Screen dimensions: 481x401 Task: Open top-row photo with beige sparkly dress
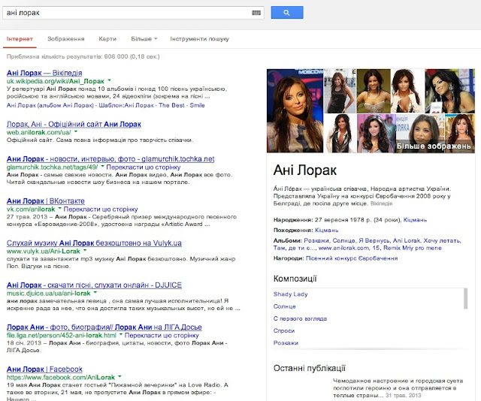coord(374,91)
